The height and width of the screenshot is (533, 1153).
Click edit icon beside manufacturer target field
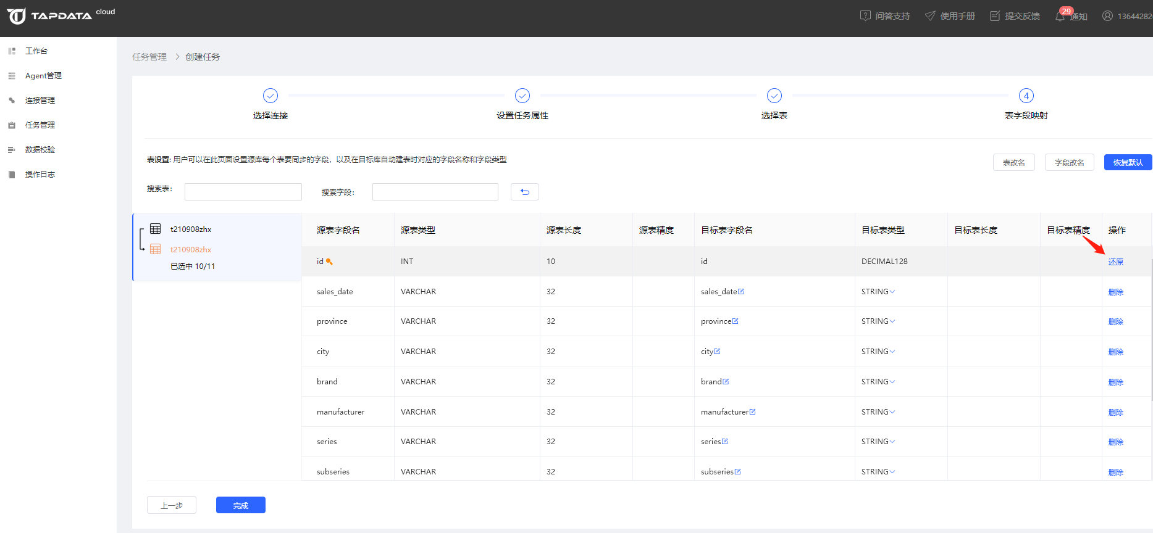(x=752, y=412)
